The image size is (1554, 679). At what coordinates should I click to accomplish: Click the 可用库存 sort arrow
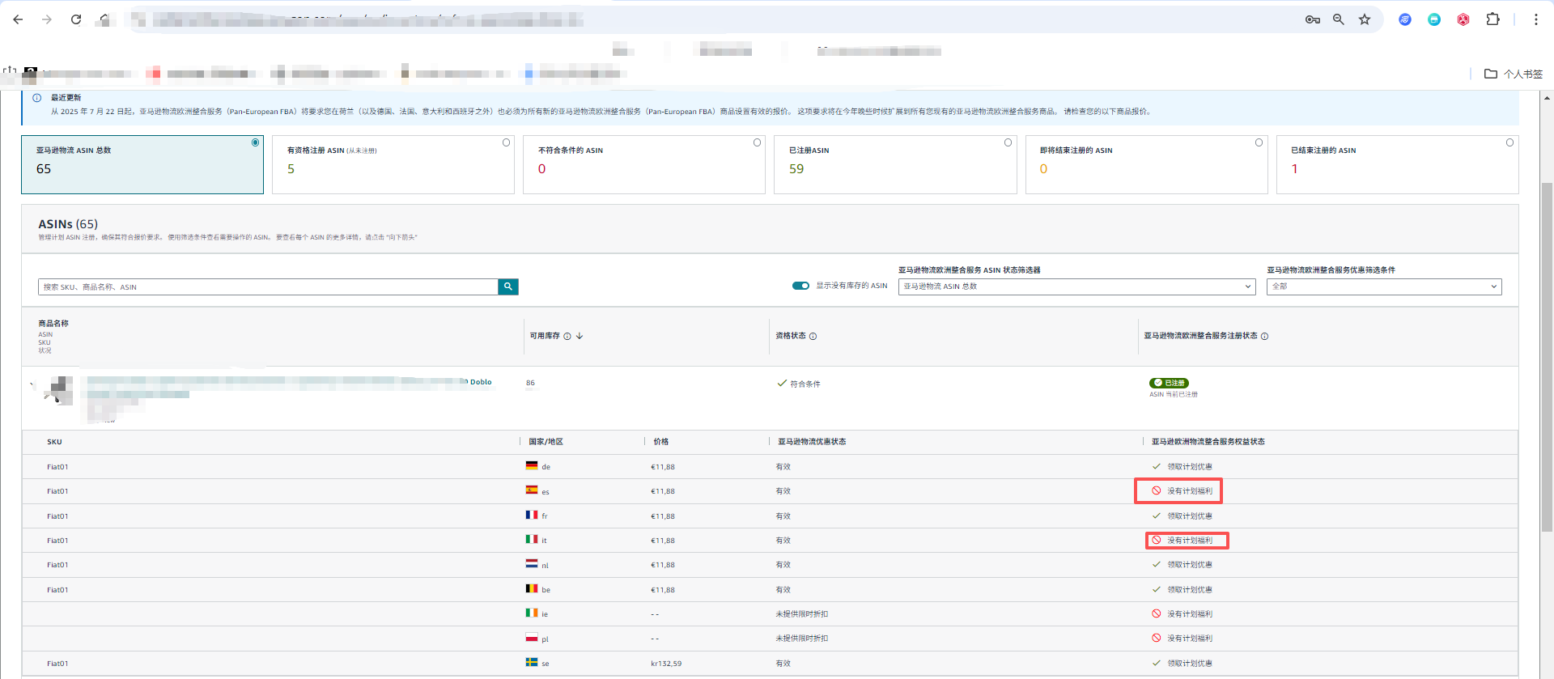click(580, 336)
